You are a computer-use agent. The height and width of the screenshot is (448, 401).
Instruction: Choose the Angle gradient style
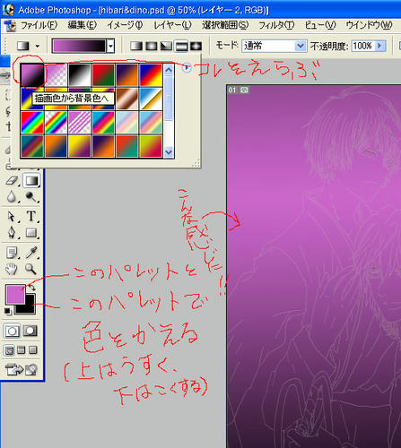pos(166,46)
